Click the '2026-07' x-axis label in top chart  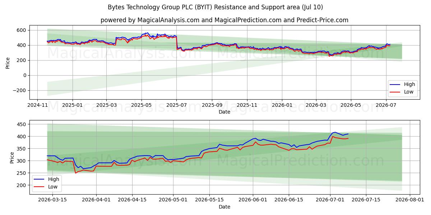tap(386, 105)
